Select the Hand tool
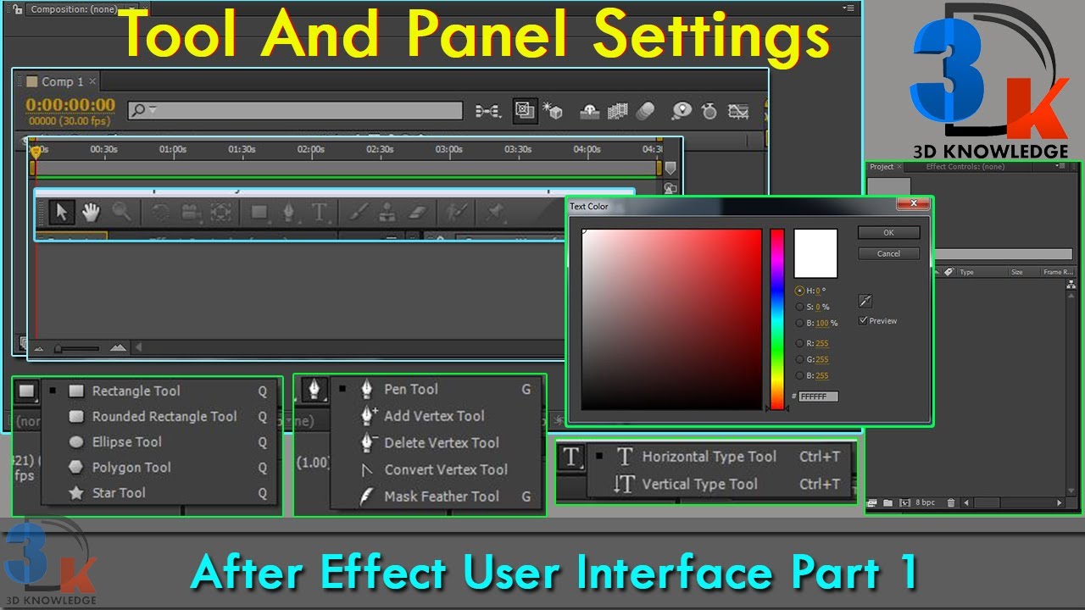Image resolution: width=1085 pixels, height=610 pixels. pos(91,212)
